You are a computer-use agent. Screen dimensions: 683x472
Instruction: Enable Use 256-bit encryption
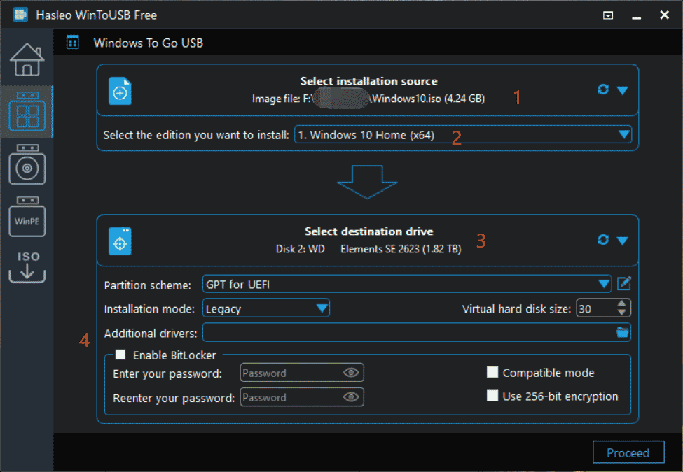(x=492, y=396)
